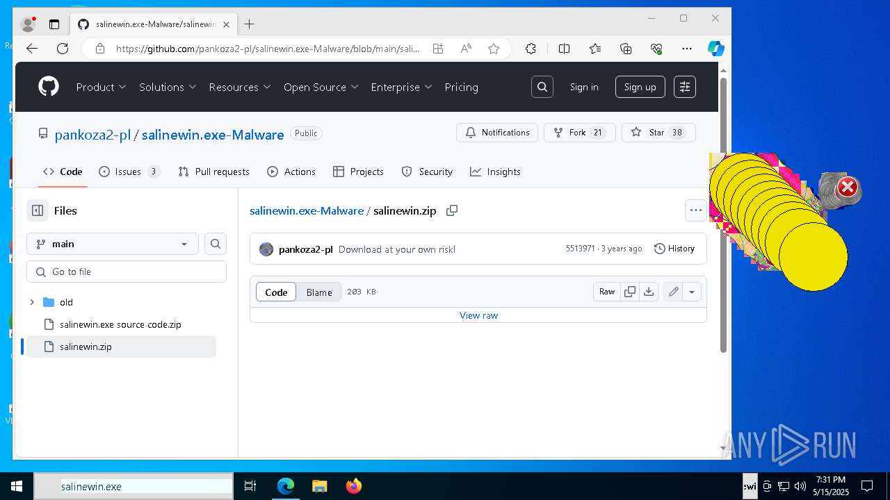Image resolution: width=890 pixels, height=500 pixels.
Task: Open File Explorer from the taskbar
Action: 319,486
